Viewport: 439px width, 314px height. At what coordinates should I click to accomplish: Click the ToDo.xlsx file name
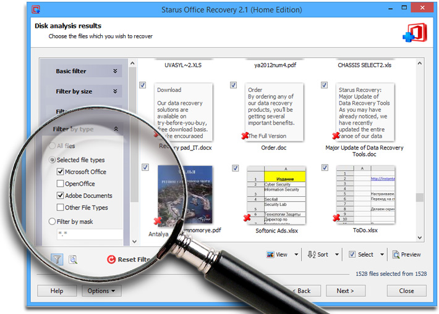[x=365, y=230]
